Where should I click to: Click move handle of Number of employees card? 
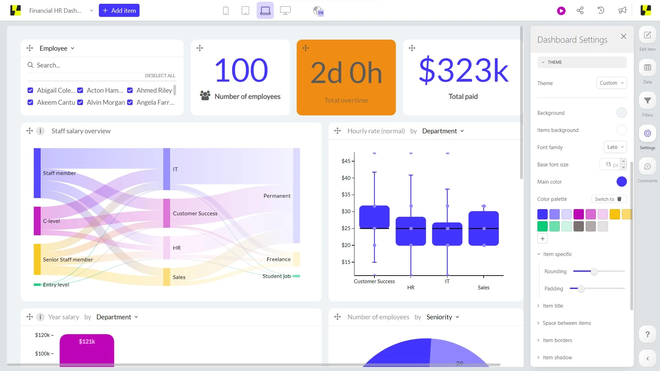[x=200, y=48]
